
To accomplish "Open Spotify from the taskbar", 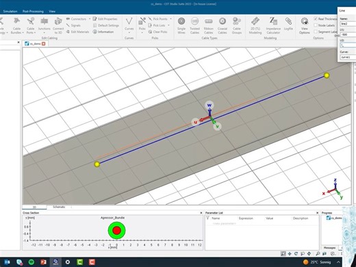I will click(31, 262).
